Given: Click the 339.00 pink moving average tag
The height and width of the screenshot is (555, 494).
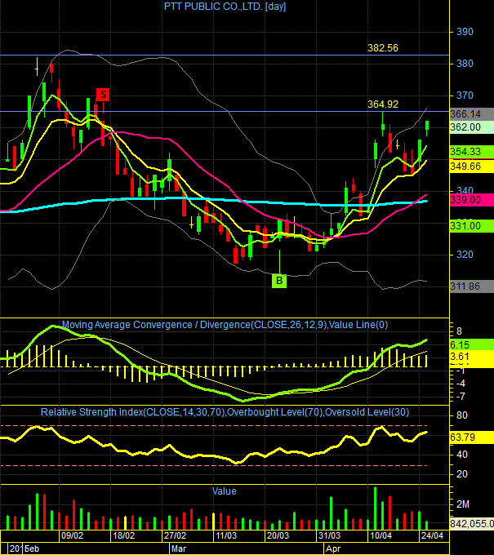Looking at the screenshot, I should click(472, 200).
